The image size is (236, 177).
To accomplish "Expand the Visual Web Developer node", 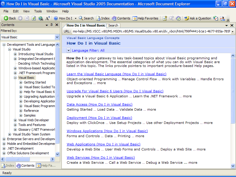I will 15,120.
